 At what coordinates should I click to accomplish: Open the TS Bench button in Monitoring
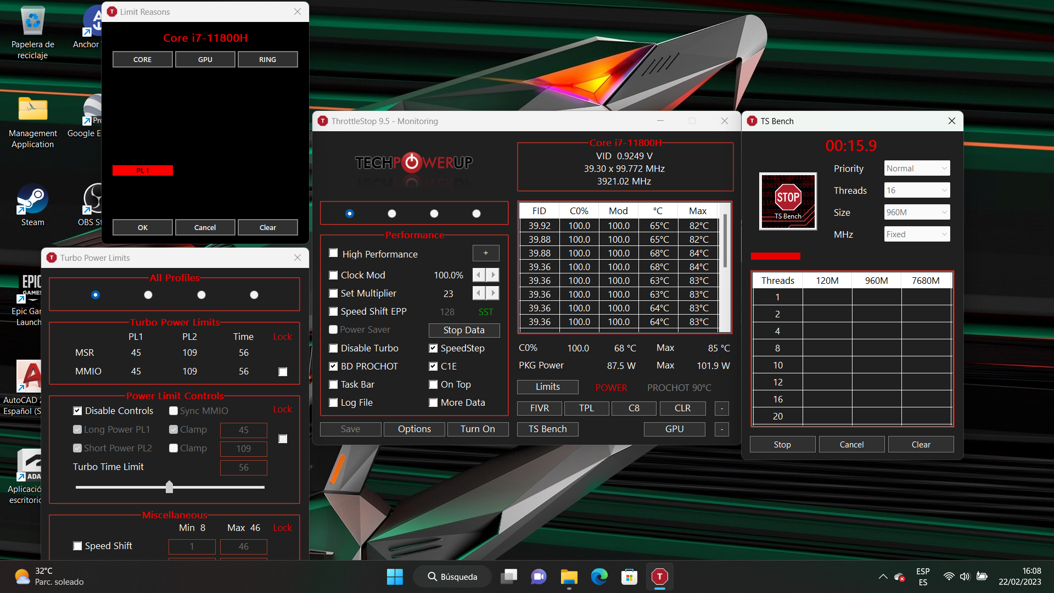coord(547,429)
